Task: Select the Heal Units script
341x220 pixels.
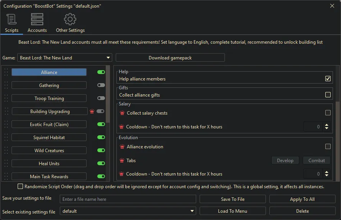Action: point(49,164)
